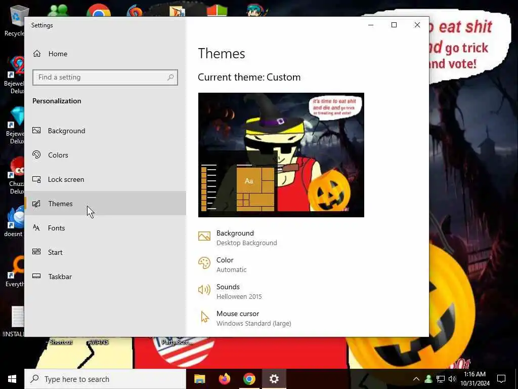
Task: Open the notification center icon
Action: [x=501, y=379]
